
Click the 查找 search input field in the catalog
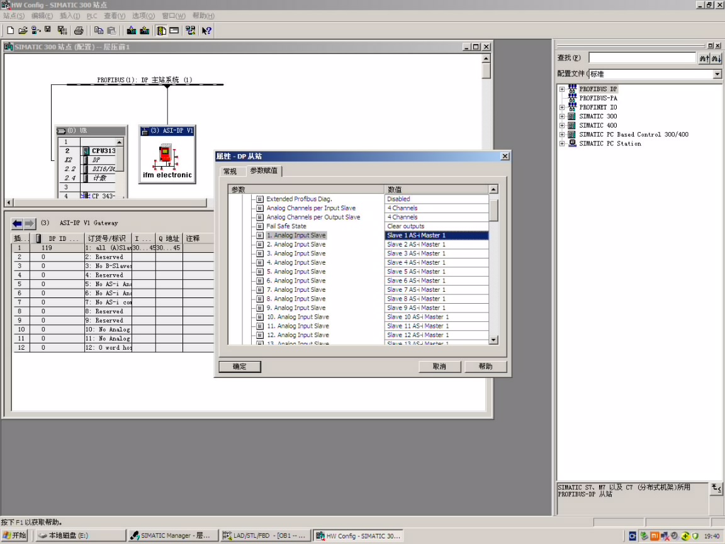pyautogui.click(x=642, y=58)
